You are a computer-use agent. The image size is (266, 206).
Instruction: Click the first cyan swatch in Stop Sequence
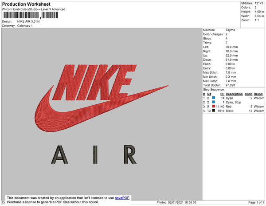(x=214, y=98)
